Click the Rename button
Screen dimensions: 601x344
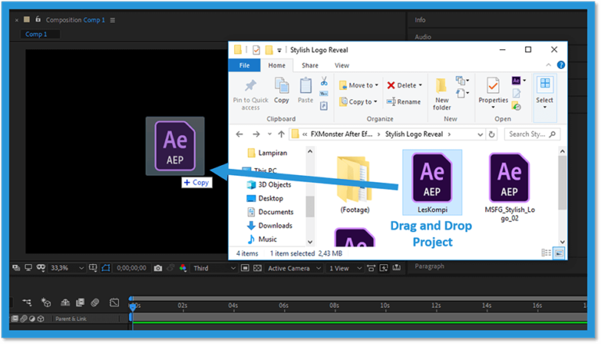click(404, 102)
